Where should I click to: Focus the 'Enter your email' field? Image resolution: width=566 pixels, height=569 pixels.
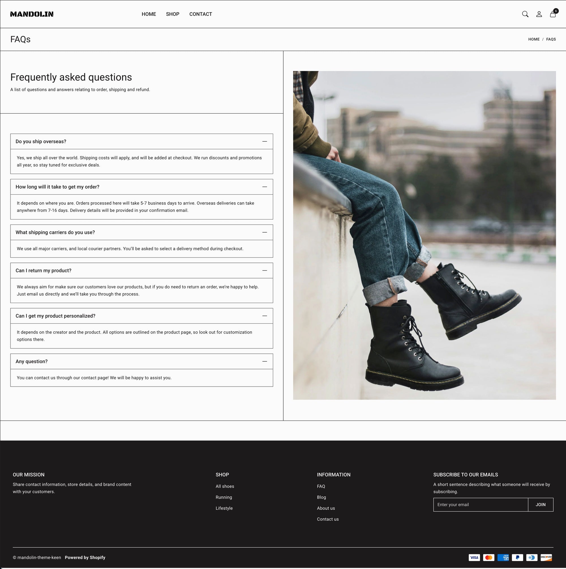pos(480,504)
